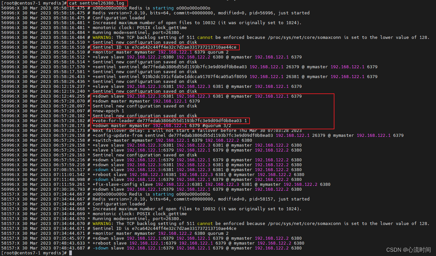436x256 pixels.
Task: Click 'Increased maximum number of open files' at 07:34:44.668
Action: coord(197,209)
